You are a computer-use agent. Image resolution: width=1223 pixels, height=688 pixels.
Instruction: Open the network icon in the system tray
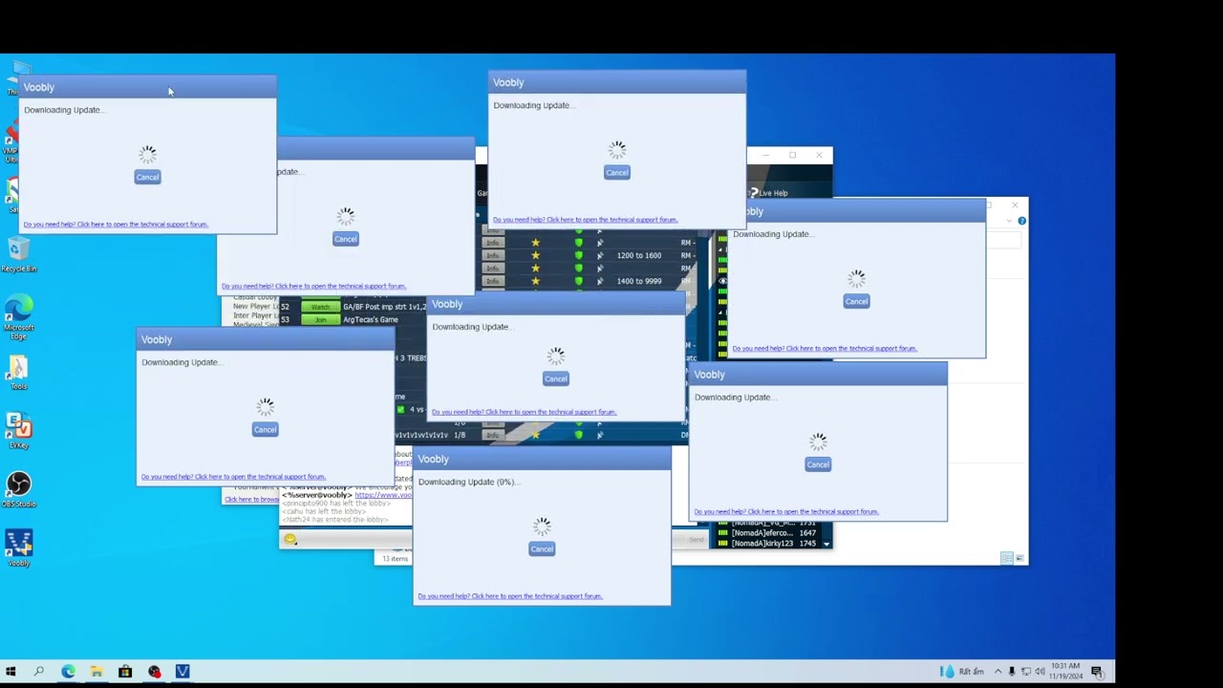click(1025, 672)
